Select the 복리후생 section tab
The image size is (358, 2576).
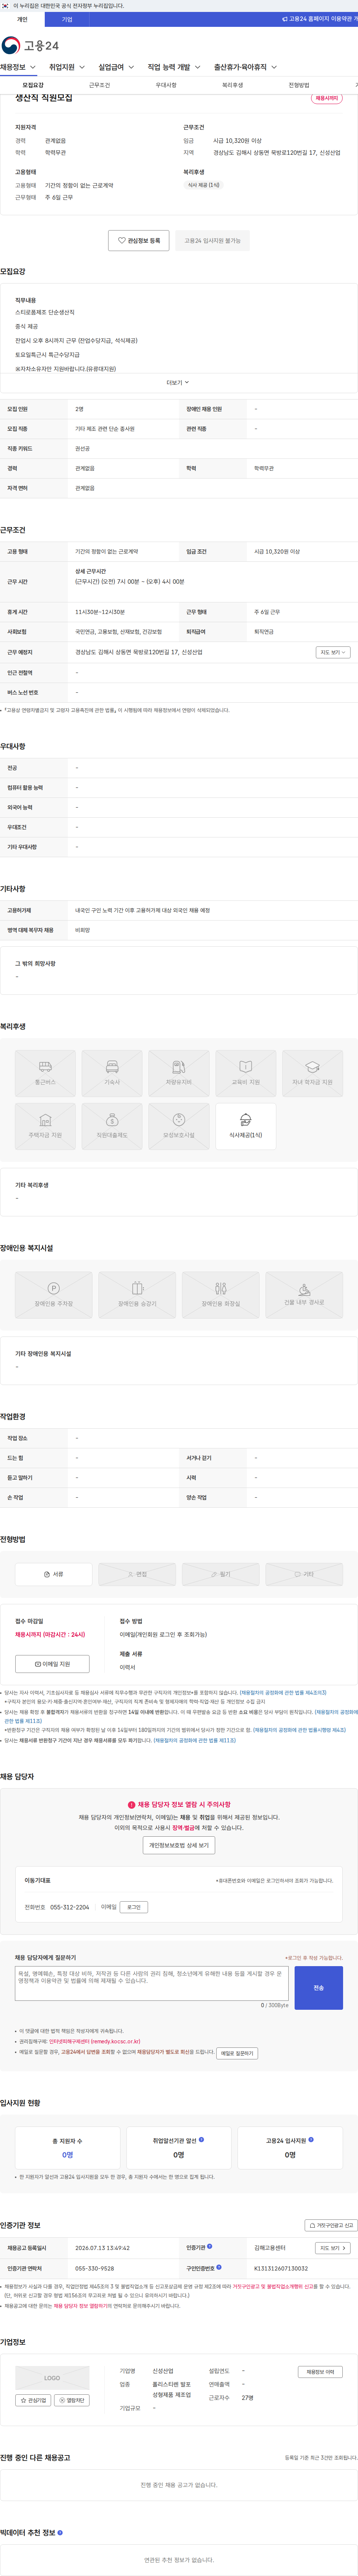coord(232,85)
